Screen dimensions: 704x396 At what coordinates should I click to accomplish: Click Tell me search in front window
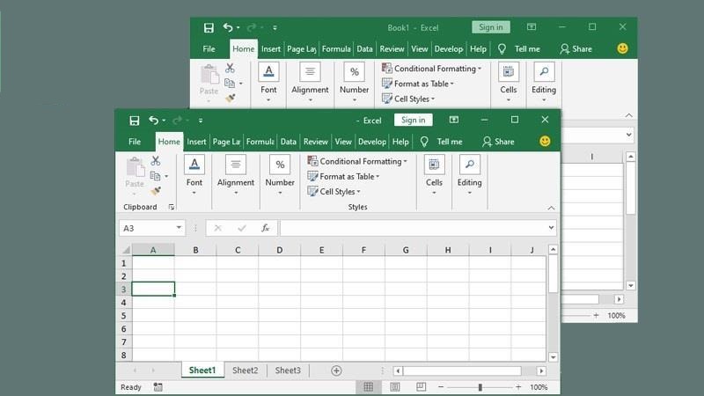click(442, 142)
